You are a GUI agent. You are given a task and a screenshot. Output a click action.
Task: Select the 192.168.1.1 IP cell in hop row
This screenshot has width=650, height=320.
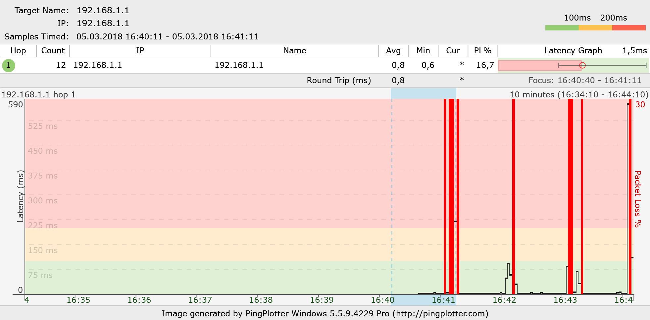[98, 65]
